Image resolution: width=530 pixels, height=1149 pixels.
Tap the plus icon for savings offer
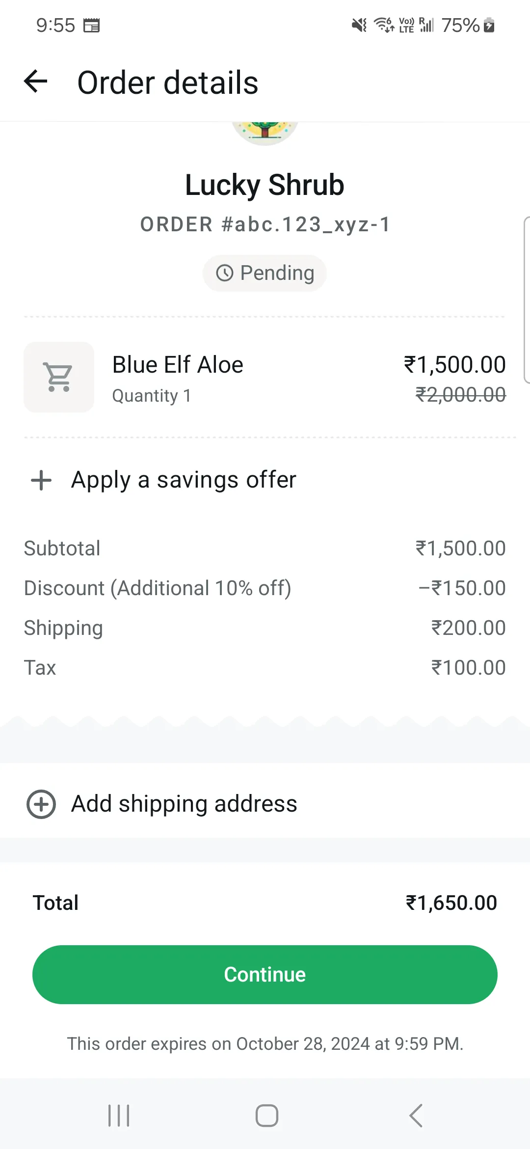coord(41,480)
